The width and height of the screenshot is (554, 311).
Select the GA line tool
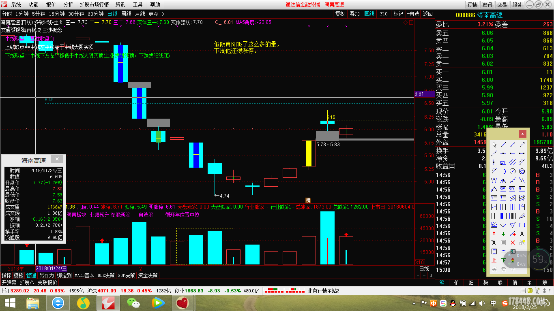tap(513, 189)
